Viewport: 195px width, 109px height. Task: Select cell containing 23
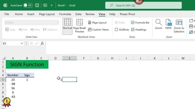(13, 80)
